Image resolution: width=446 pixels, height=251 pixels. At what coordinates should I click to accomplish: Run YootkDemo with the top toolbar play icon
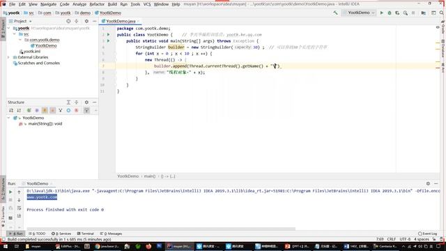point(382,13)
